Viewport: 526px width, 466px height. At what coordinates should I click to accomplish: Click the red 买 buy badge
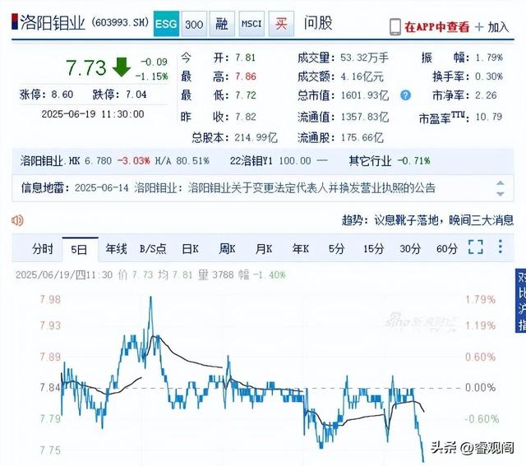pos(281,24)
